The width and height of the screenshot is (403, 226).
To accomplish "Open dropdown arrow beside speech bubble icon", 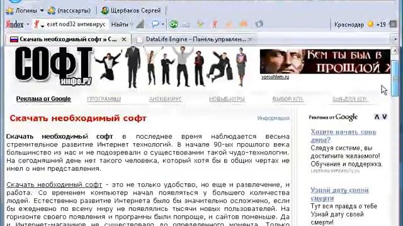I will 162,24.
